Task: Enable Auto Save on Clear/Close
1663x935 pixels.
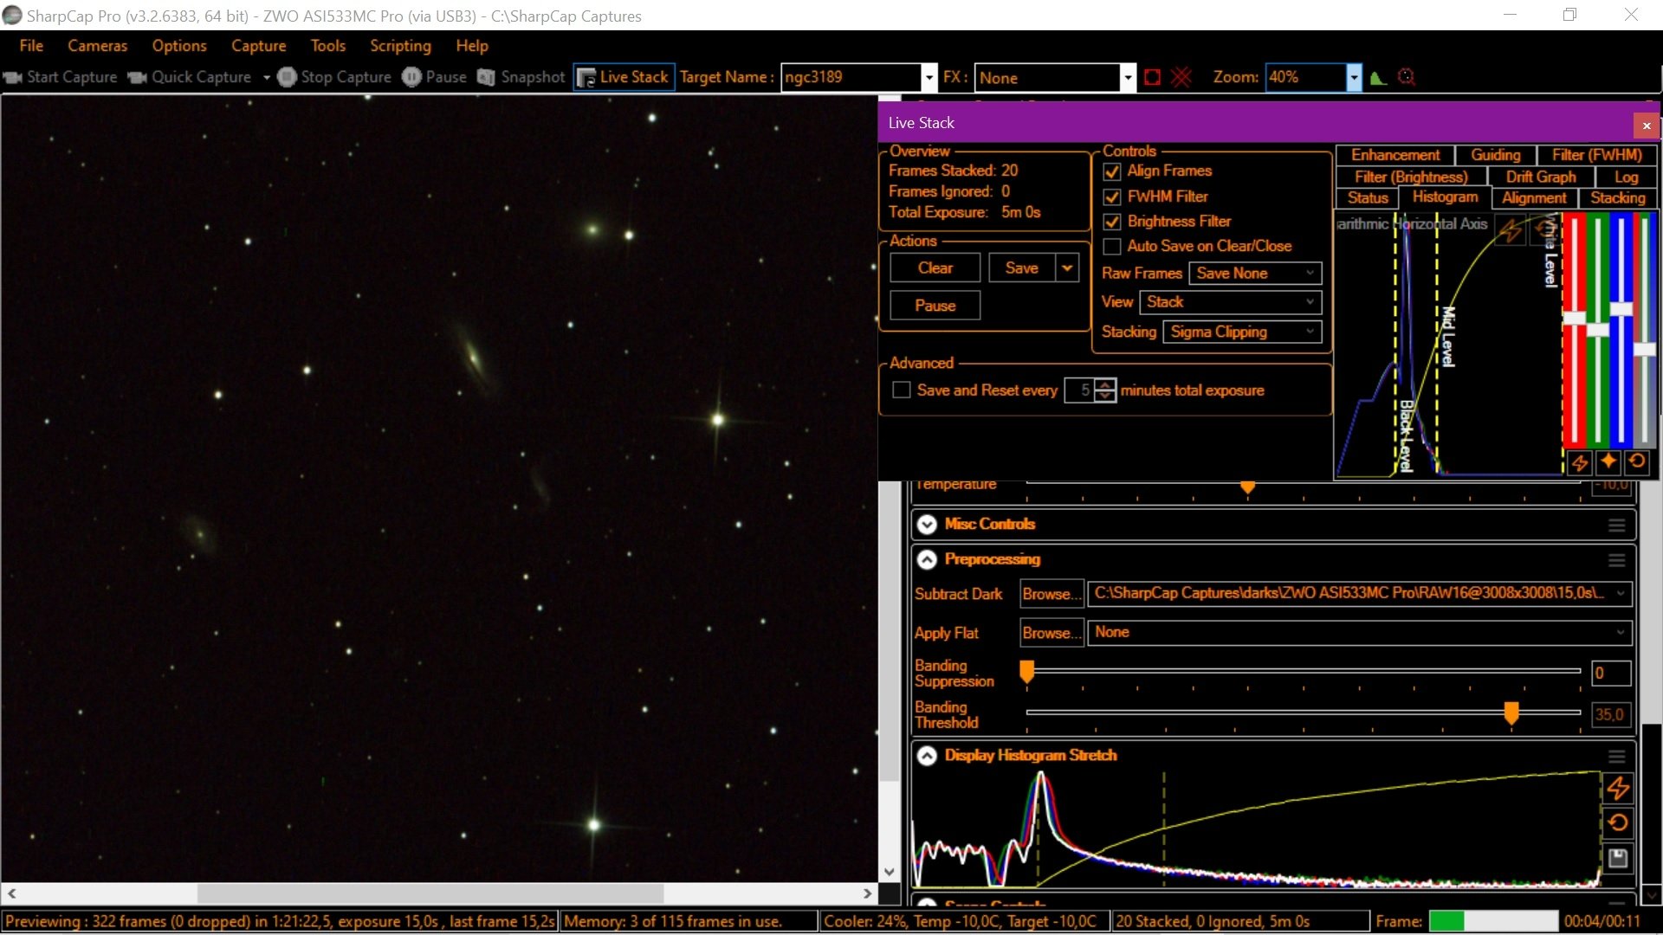Action: click(x=1112, y=247)
